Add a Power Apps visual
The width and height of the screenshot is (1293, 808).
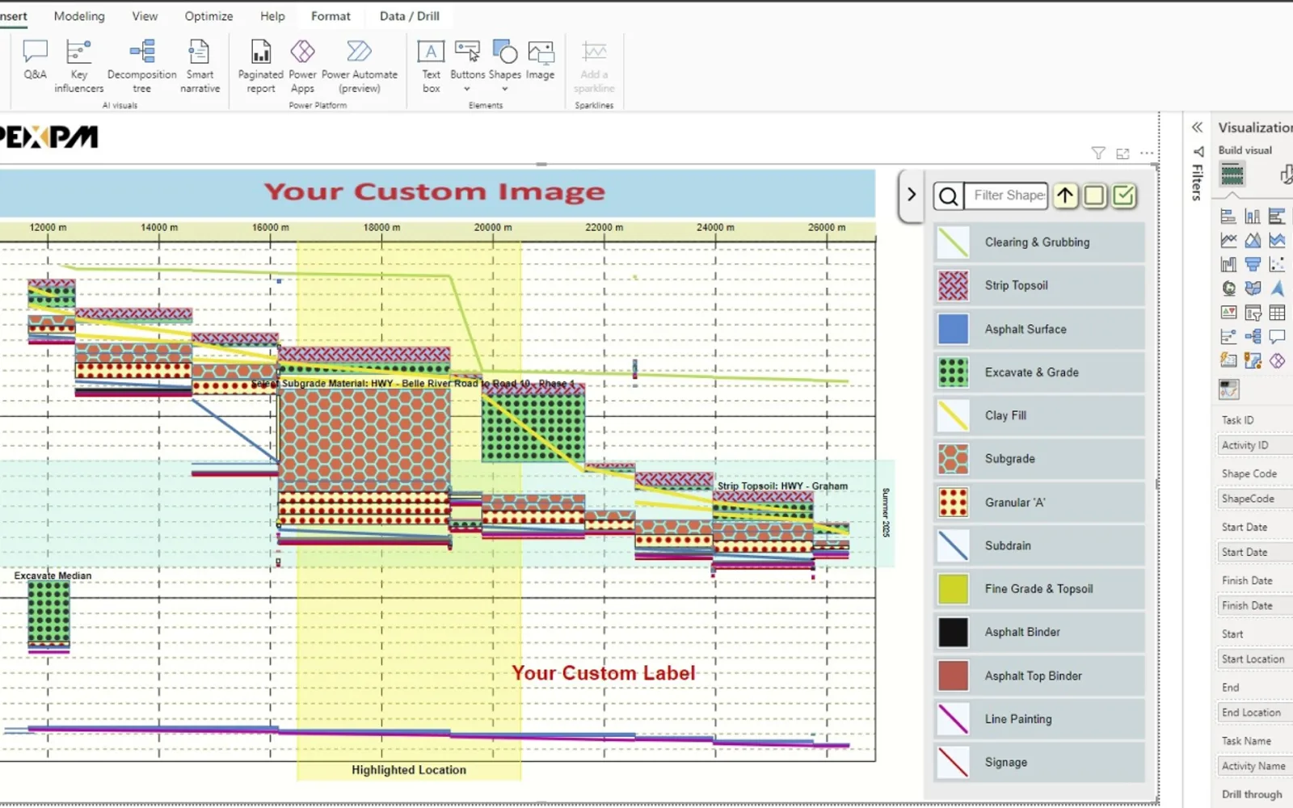tap(302, 65)
